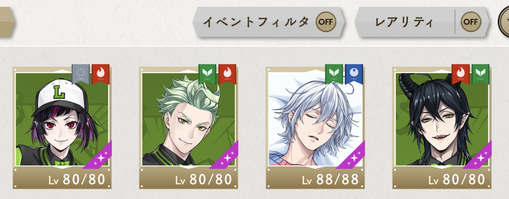Viewport: 509px width, 199px height.
Task: Select the baseball cap character card
Action: (62, 128)
